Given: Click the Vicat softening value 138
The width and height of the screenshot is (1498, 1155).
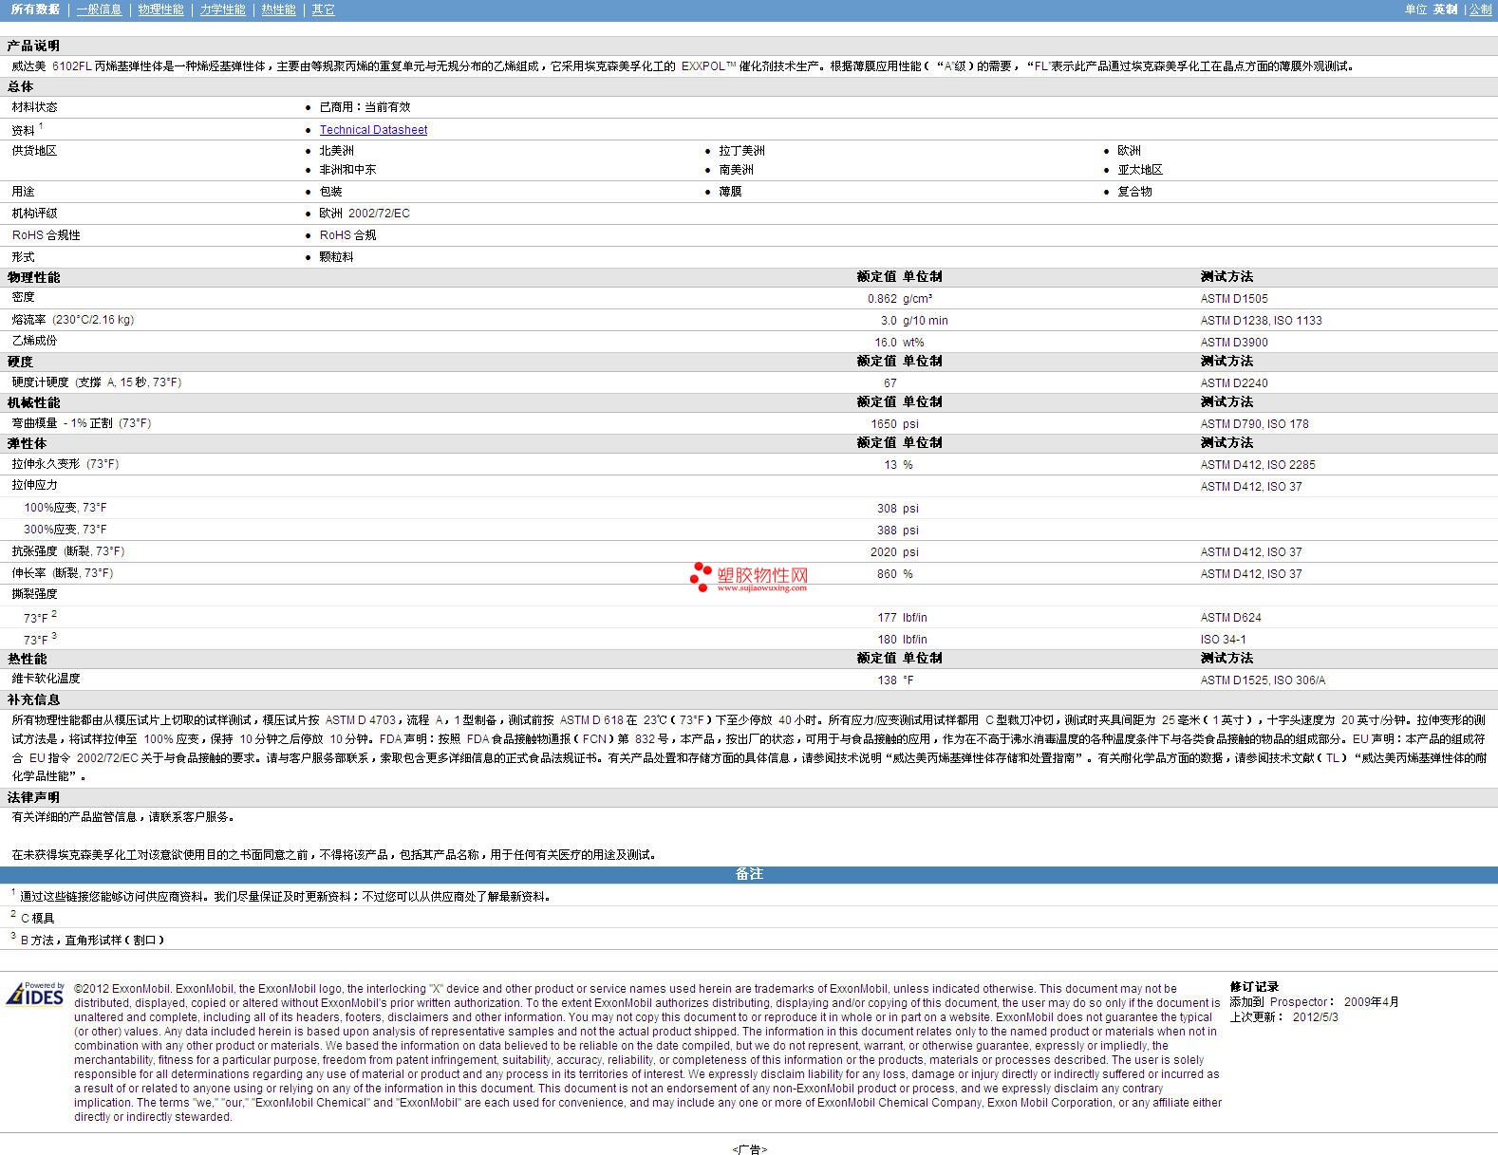Looking at the screenshot, I should (x=887, y=680).
